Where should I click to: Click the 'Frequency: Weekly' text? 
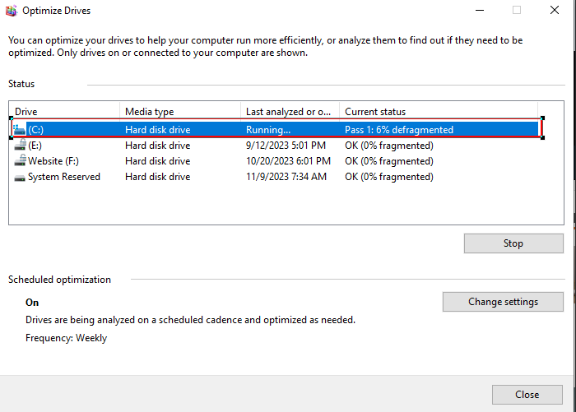[66, 338]
